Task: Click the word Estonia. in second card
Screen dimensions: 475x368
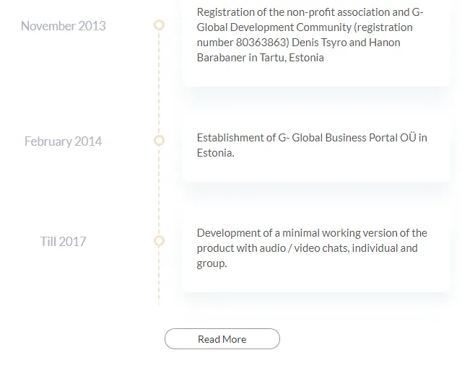Action: tap(215, 153)
